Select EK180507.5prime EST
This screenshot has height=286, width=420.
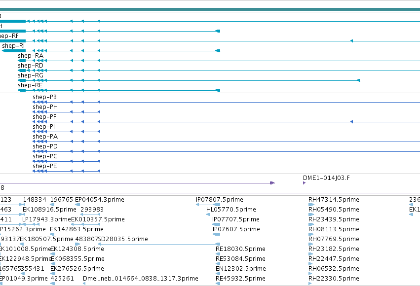click(x=46, y=239)
